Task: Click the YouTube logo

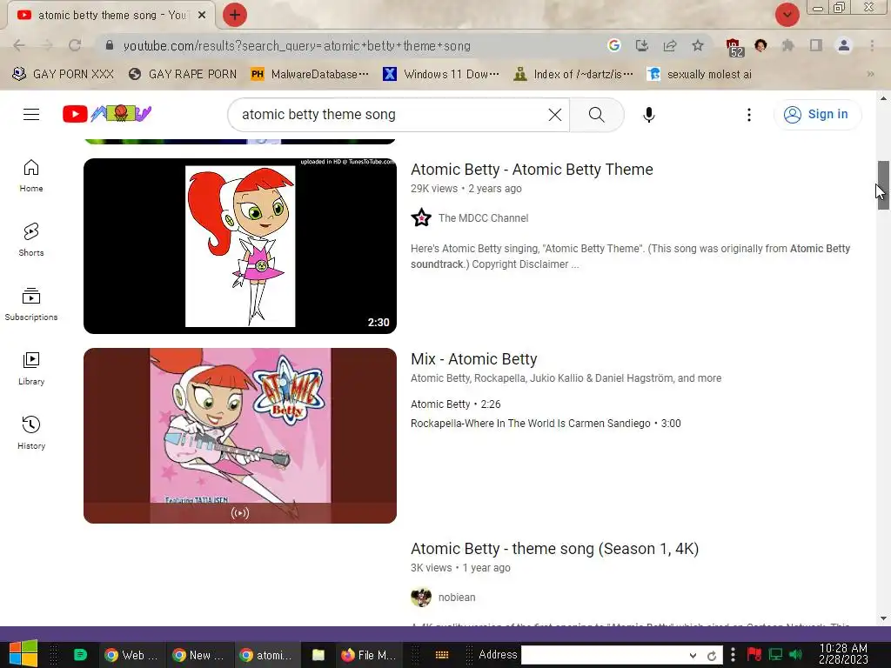Action: (x=107, y=114)
